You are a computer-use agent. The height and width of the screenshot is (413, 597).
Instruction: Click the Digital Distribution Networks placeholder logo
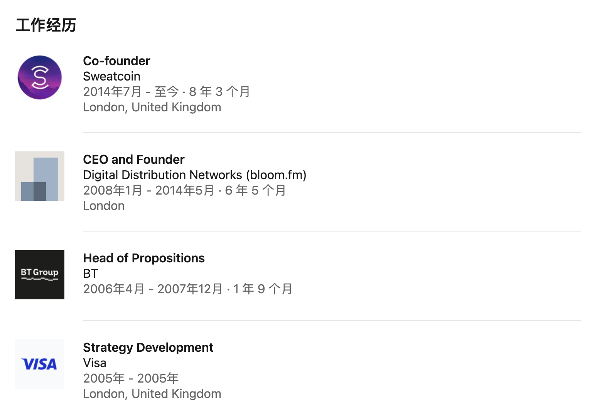click(x=40, y=176)
